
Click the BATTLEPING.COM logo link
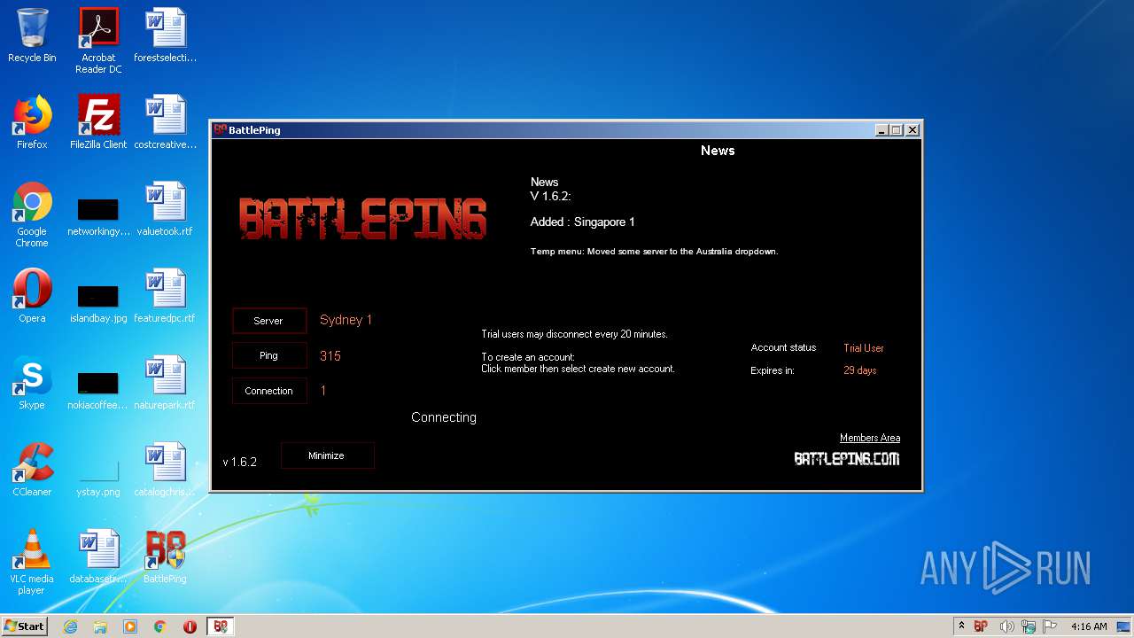(847, 459)
